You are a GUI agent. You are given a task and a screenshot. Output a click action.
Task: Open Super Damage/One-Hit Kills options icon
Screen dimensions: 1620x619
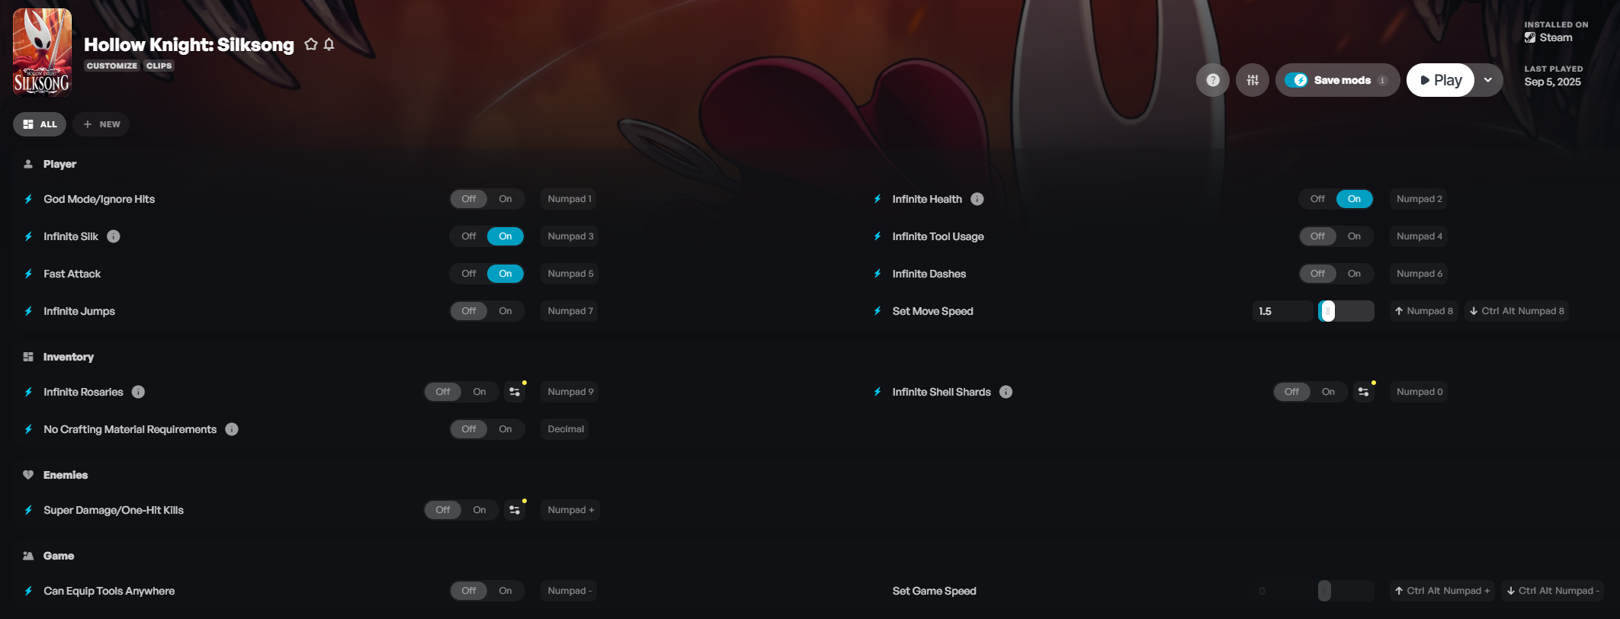click(x=515, y=510)
